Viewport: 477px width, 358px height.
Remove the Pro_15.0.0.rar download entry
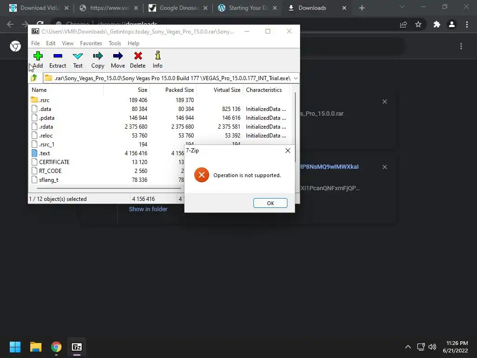tap(384, 102)
